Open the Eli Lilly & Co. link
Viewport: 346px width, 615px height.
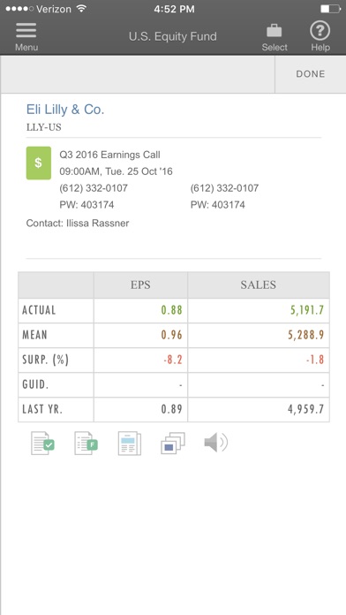coord(65,110)
